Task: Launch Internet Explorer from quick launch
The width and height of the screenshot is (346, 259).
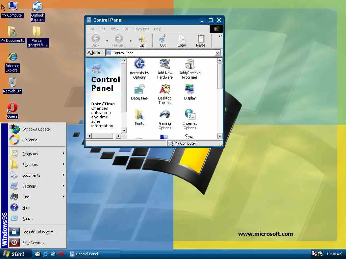Action: [46, 254]
